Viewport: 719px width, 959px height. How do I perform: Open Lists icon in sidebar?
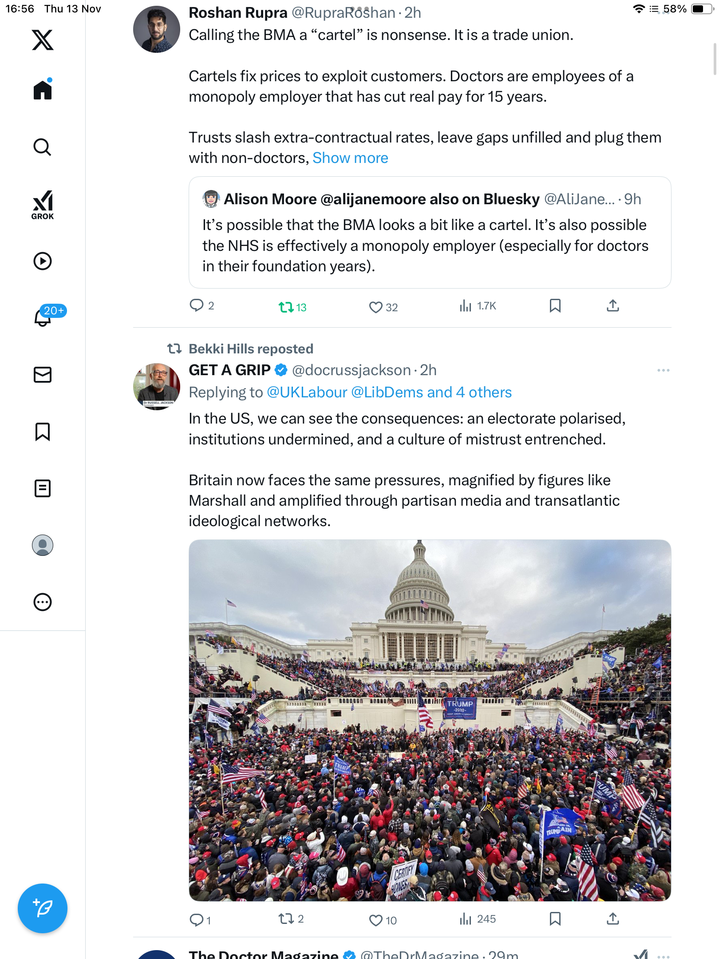[43, 488]
